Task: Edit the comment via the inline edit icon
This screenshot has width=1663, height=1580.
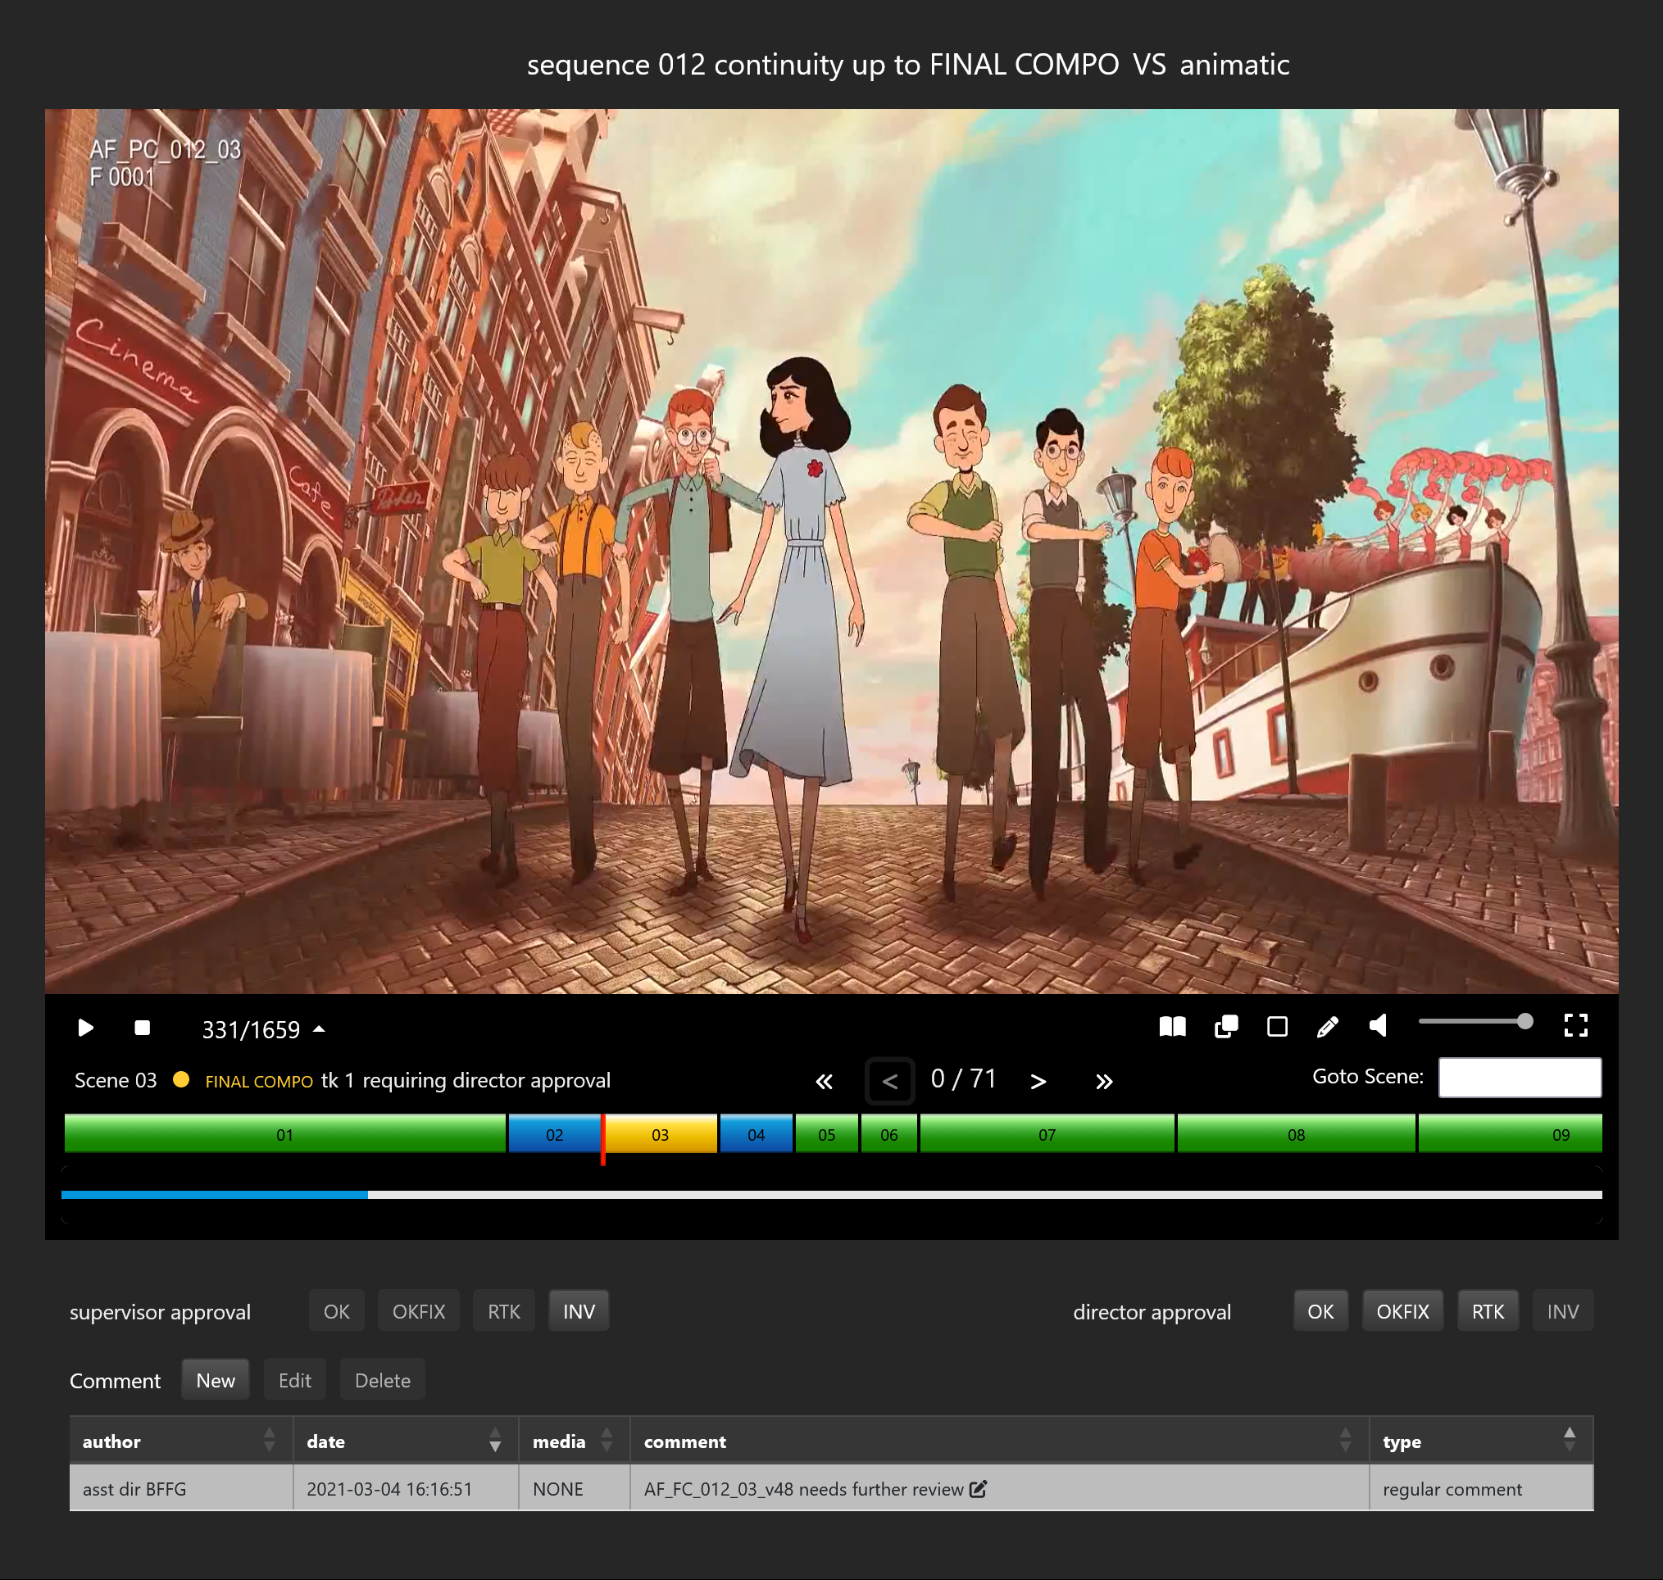Action: (977, 1489)
